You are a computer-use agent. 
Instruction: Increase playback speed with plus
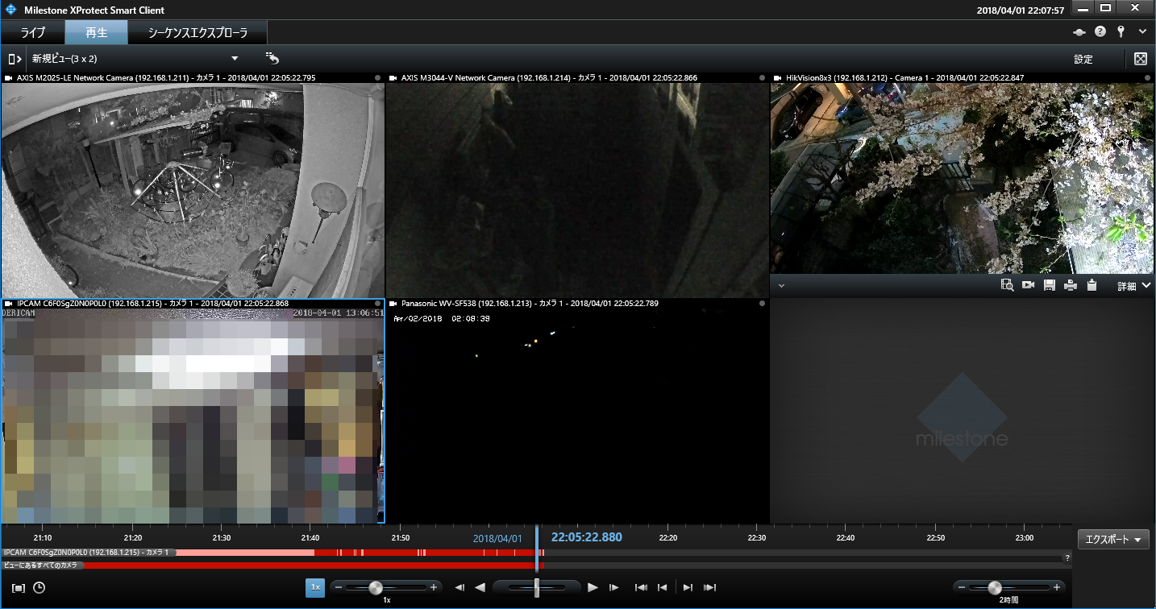tap(434, 587)
